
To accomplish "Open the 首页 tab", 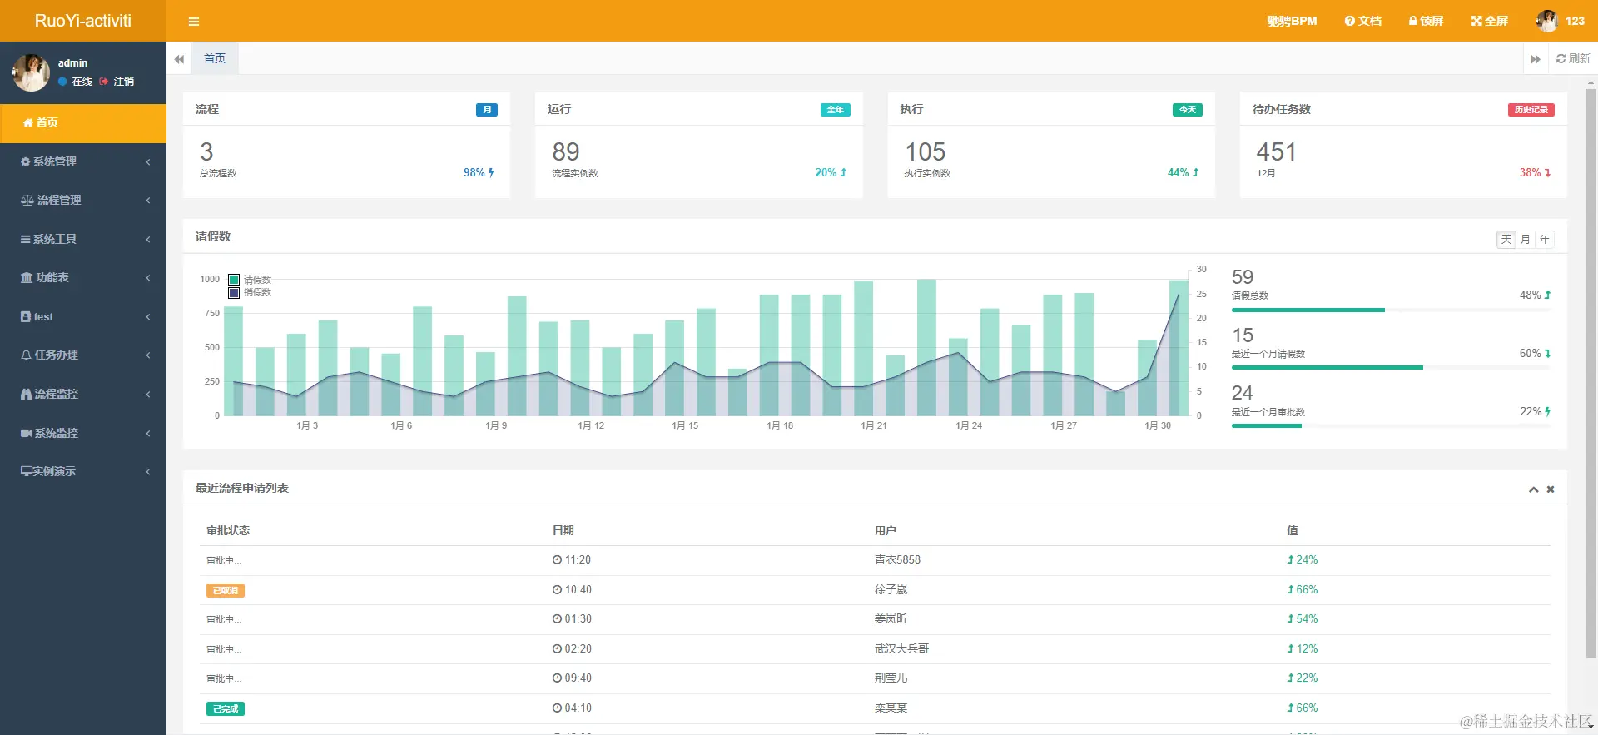I will [215, 58].
